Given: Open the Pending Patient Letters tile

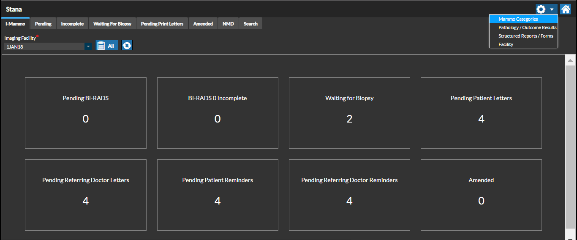Looking at the screenshot, I should tap(481, 113).
